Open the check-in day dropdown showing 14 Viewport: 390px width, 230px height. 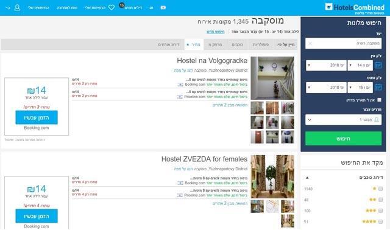pyautogui.click(x=360, y=65)
